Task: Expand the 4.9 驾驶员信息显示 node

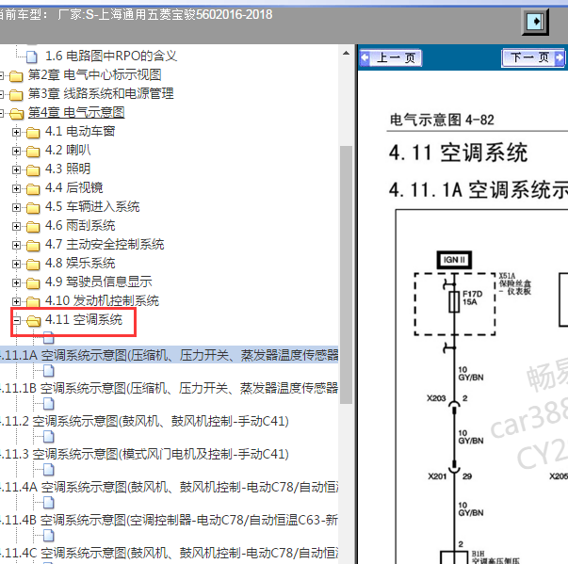Action: click(x=16, y=282)
